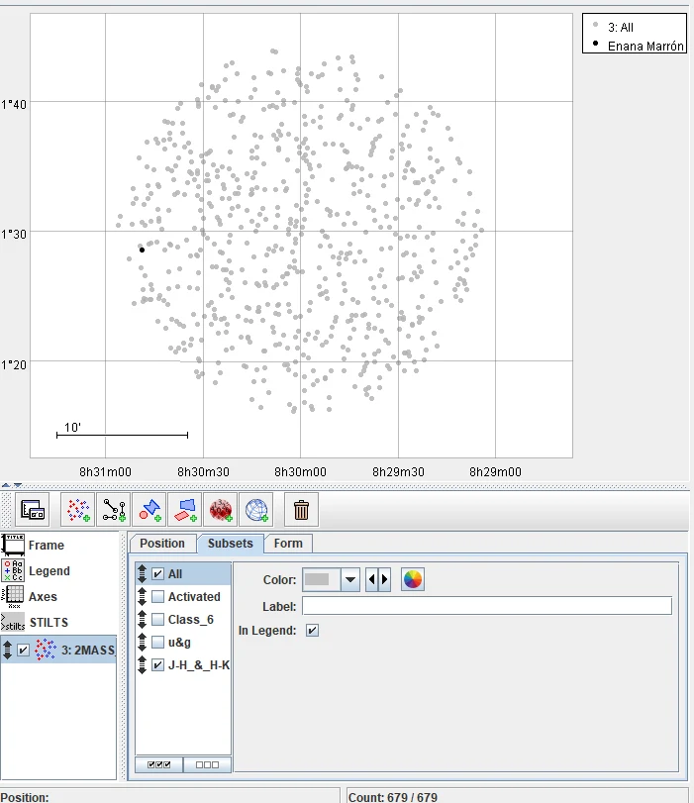Add a new positional plot layer
694x803 pixels.
(78, 510)
